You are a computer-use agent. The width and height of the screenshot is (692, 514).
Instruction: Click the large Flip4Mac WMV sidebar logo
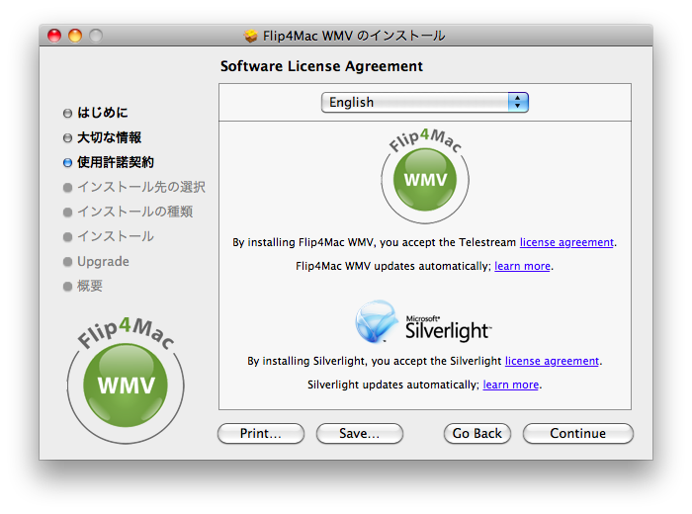pyautogui.click(x=126, y=381)
